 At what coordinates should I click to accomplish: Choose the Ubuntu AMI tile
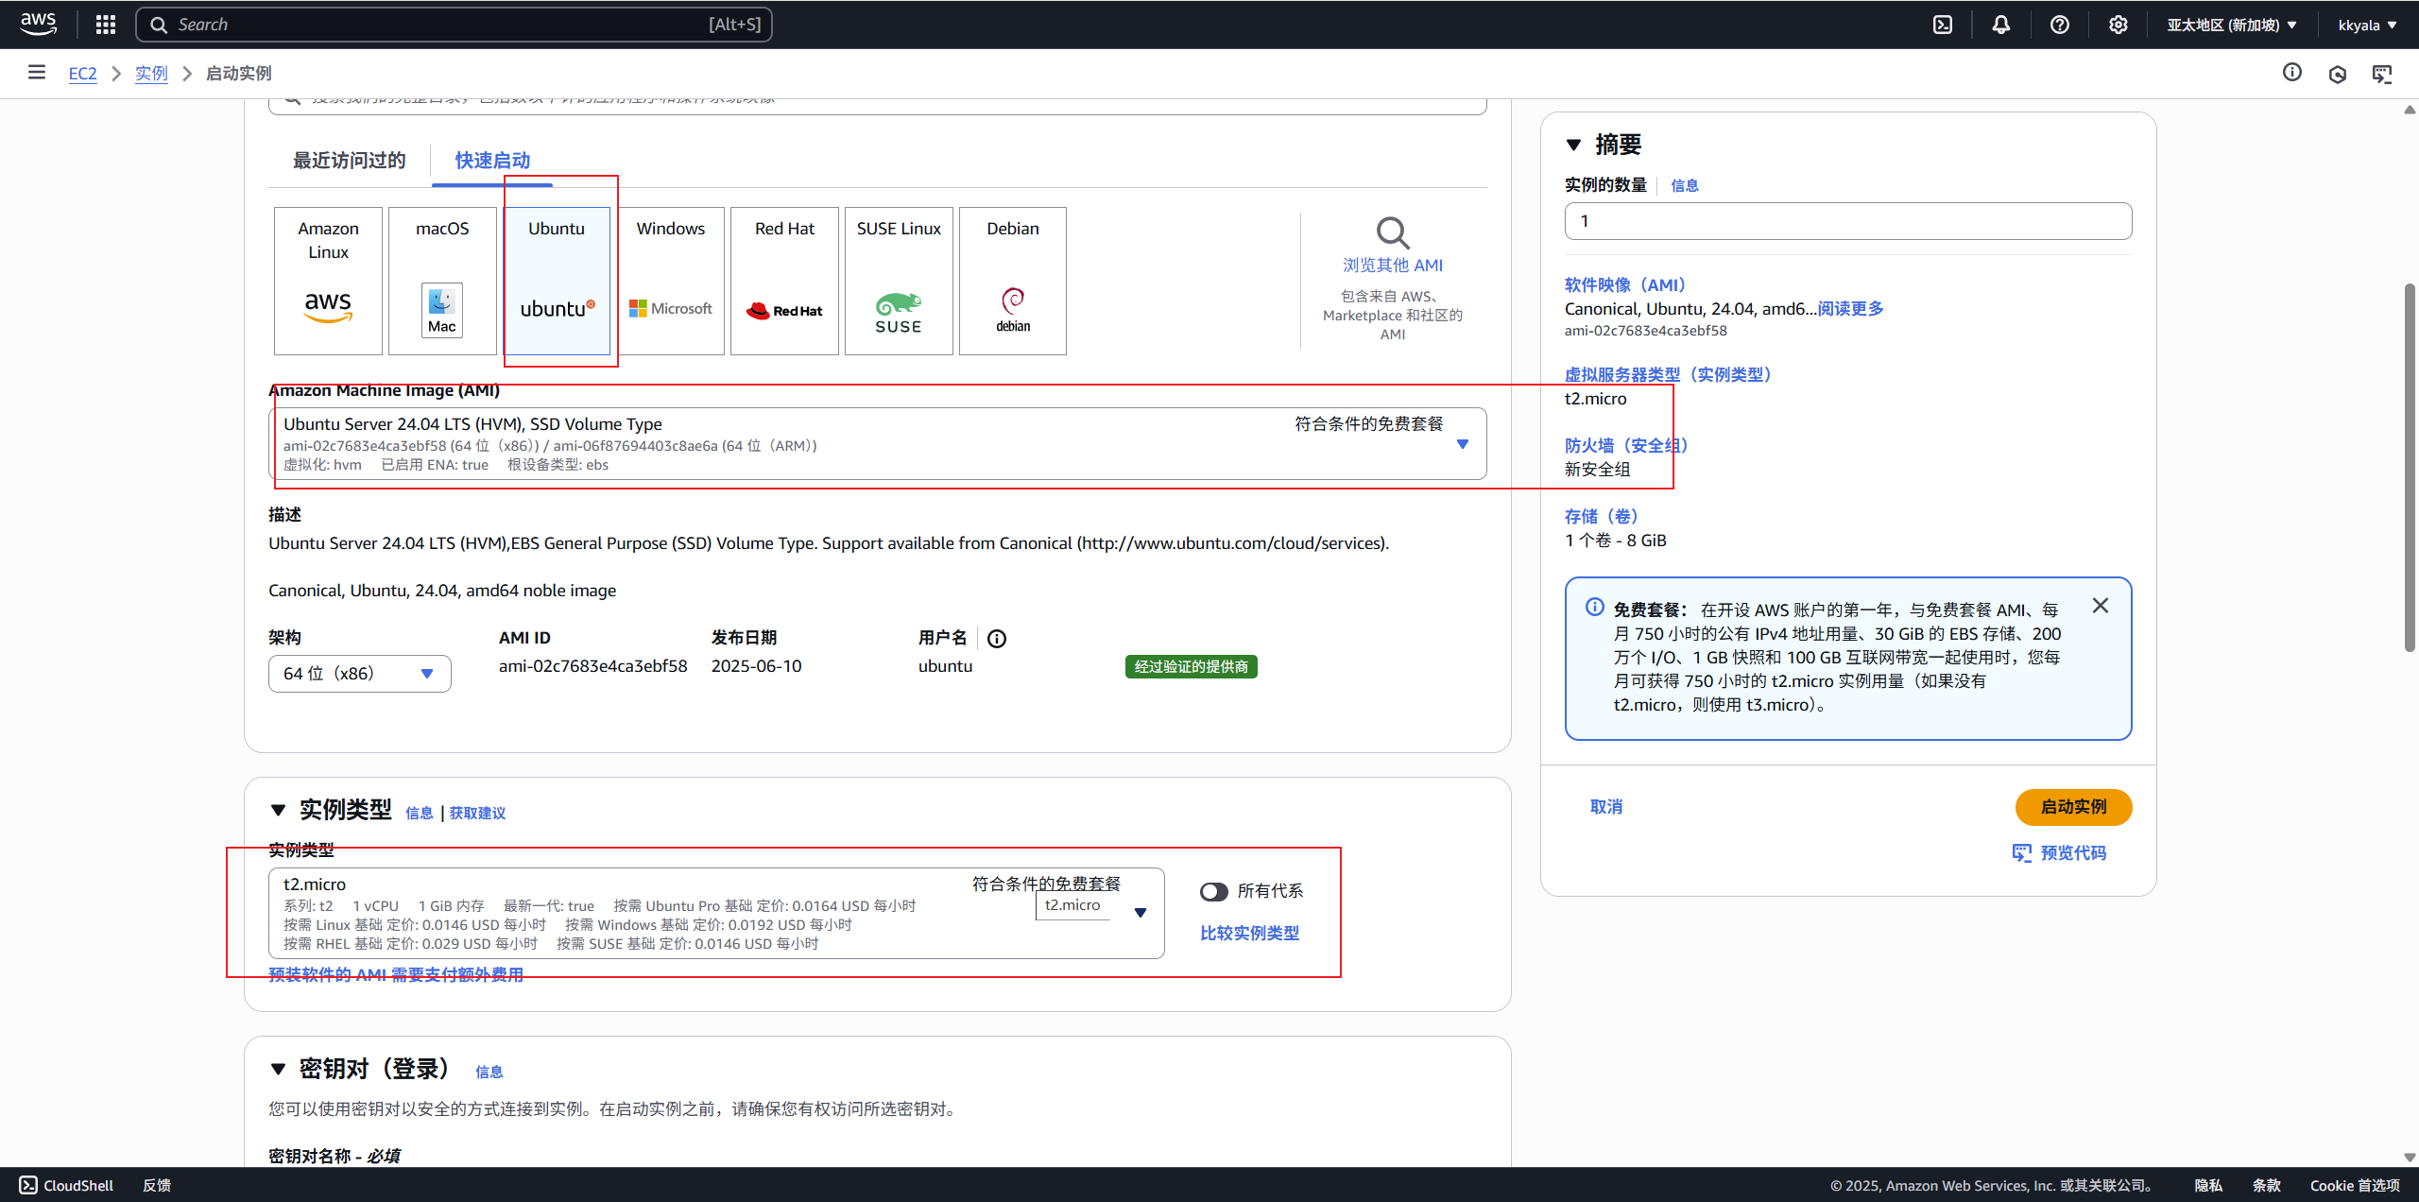pyautogui.click(x=557, y=281)
